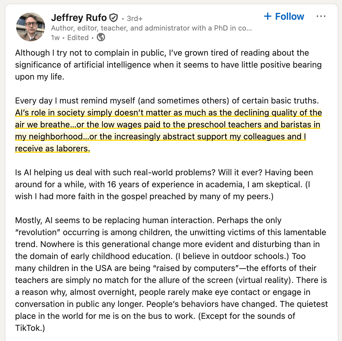Click the Follow button text

click(x=289, y=16)
